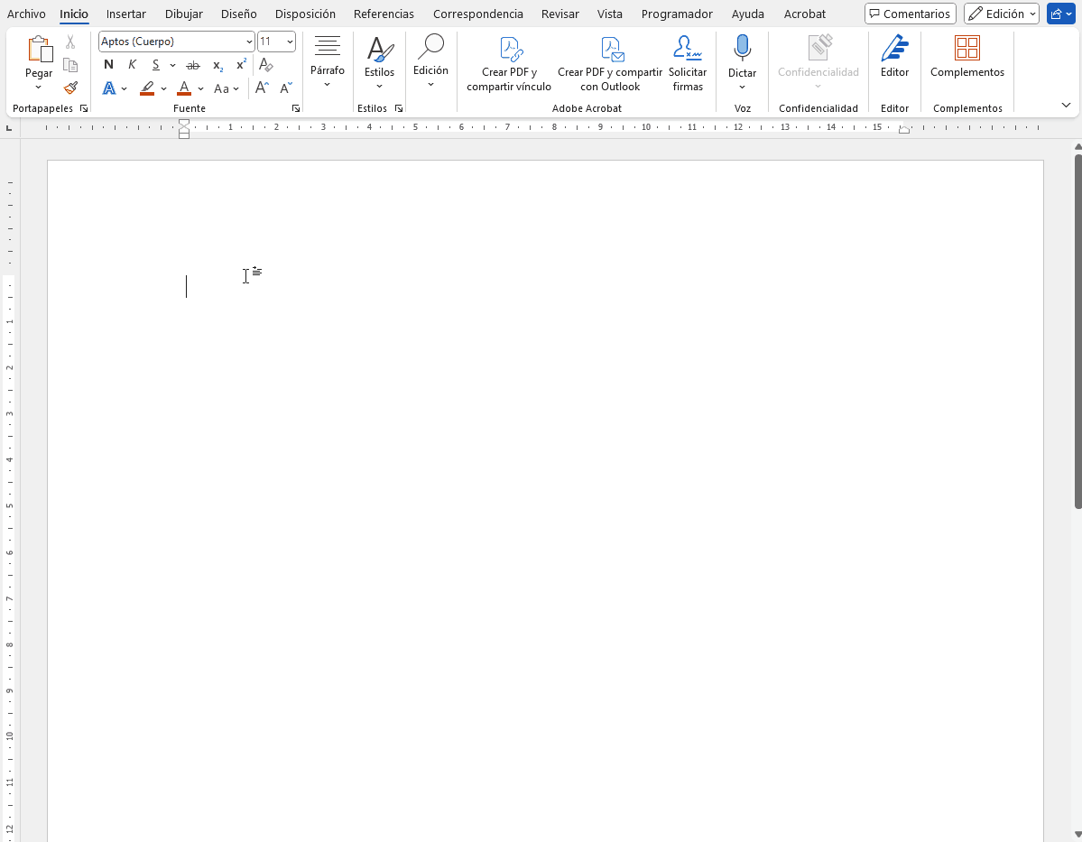Click the vertical scrollbar thumb
The height and width of the screenshot is (842, 1082).
pos(1077,329)
